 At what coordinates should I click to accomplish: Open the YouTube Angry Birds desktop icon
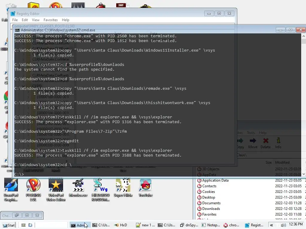click(146, 188)
